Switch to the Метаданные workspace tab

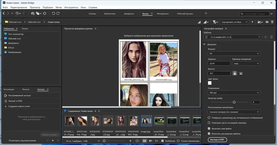pyautogui.click(x=162, y=13)
